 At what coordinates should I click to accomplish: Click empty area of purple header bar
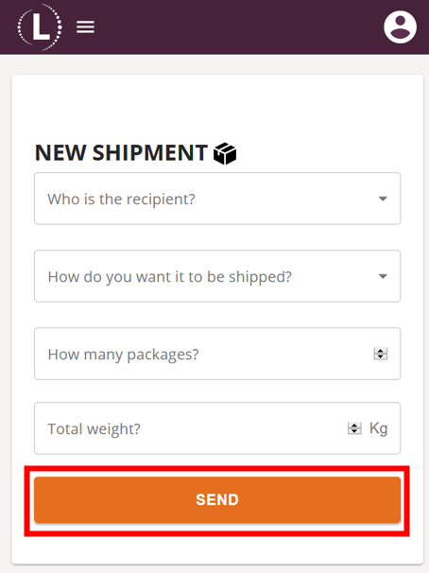click(x=237, y=27)
